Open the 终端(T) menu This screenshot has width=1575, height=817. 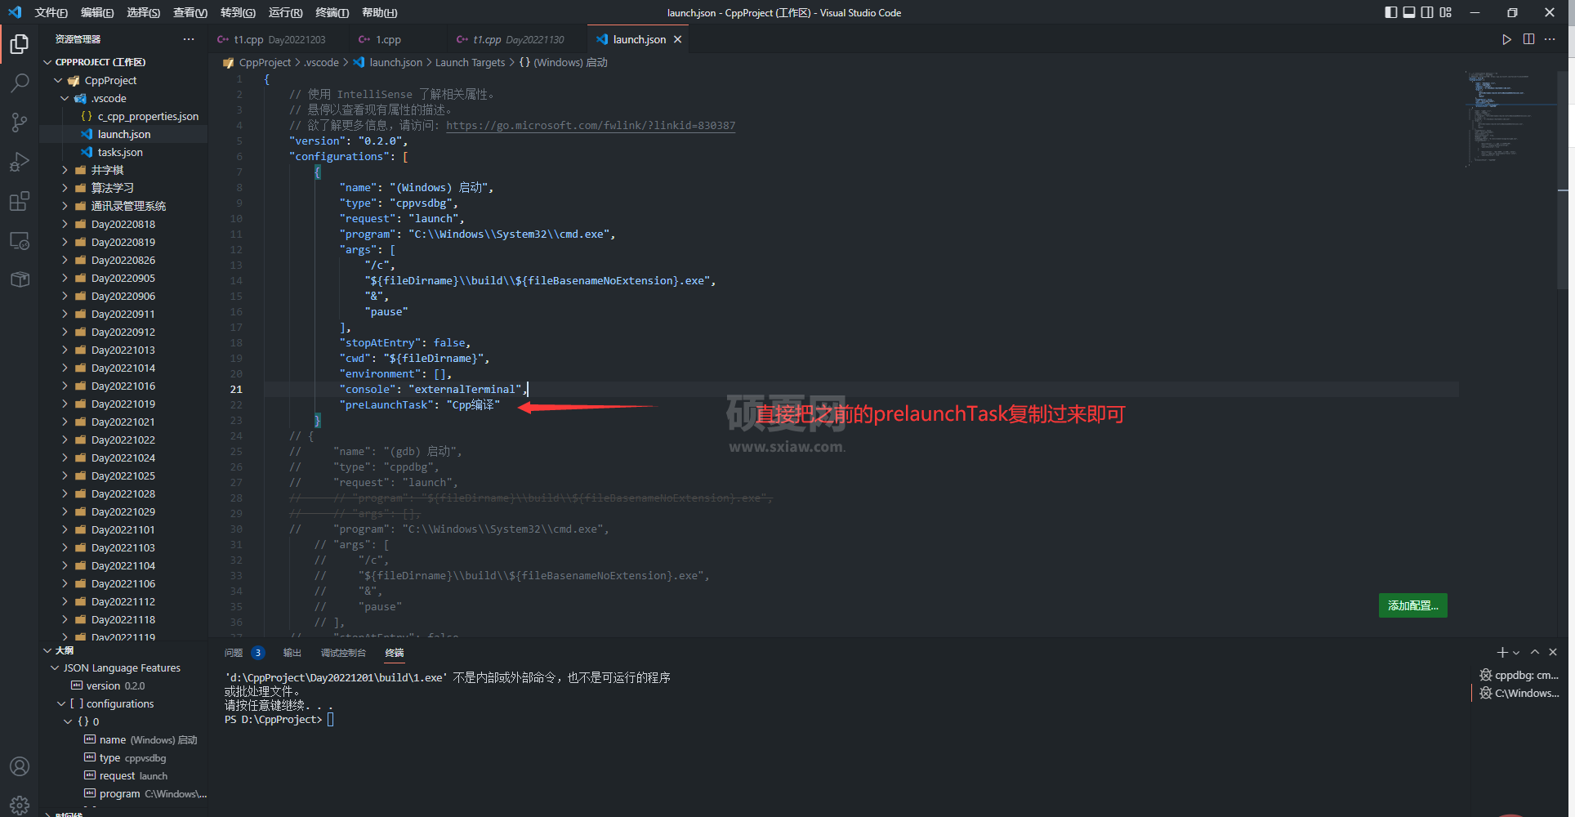coord(332,12)
